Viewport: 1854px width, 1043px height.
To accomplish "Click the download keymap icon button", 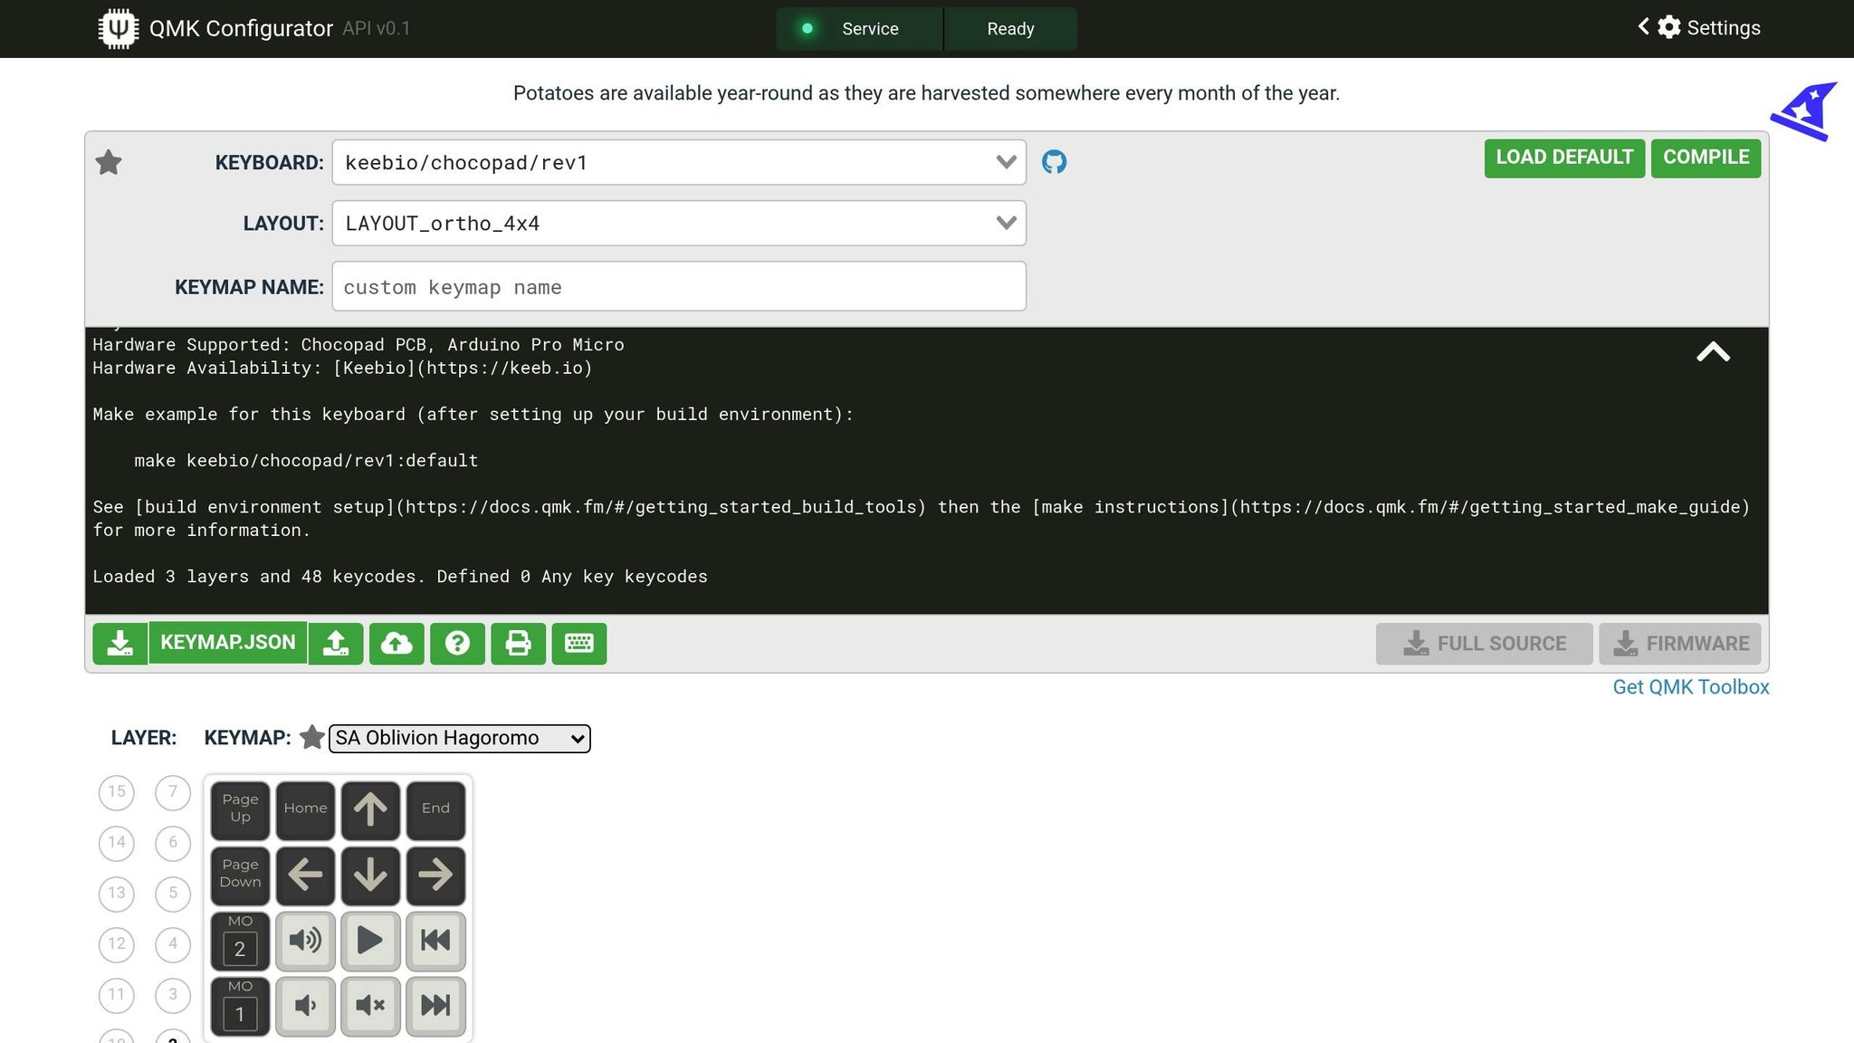I will pyautogui.click(x=119, y=643).
